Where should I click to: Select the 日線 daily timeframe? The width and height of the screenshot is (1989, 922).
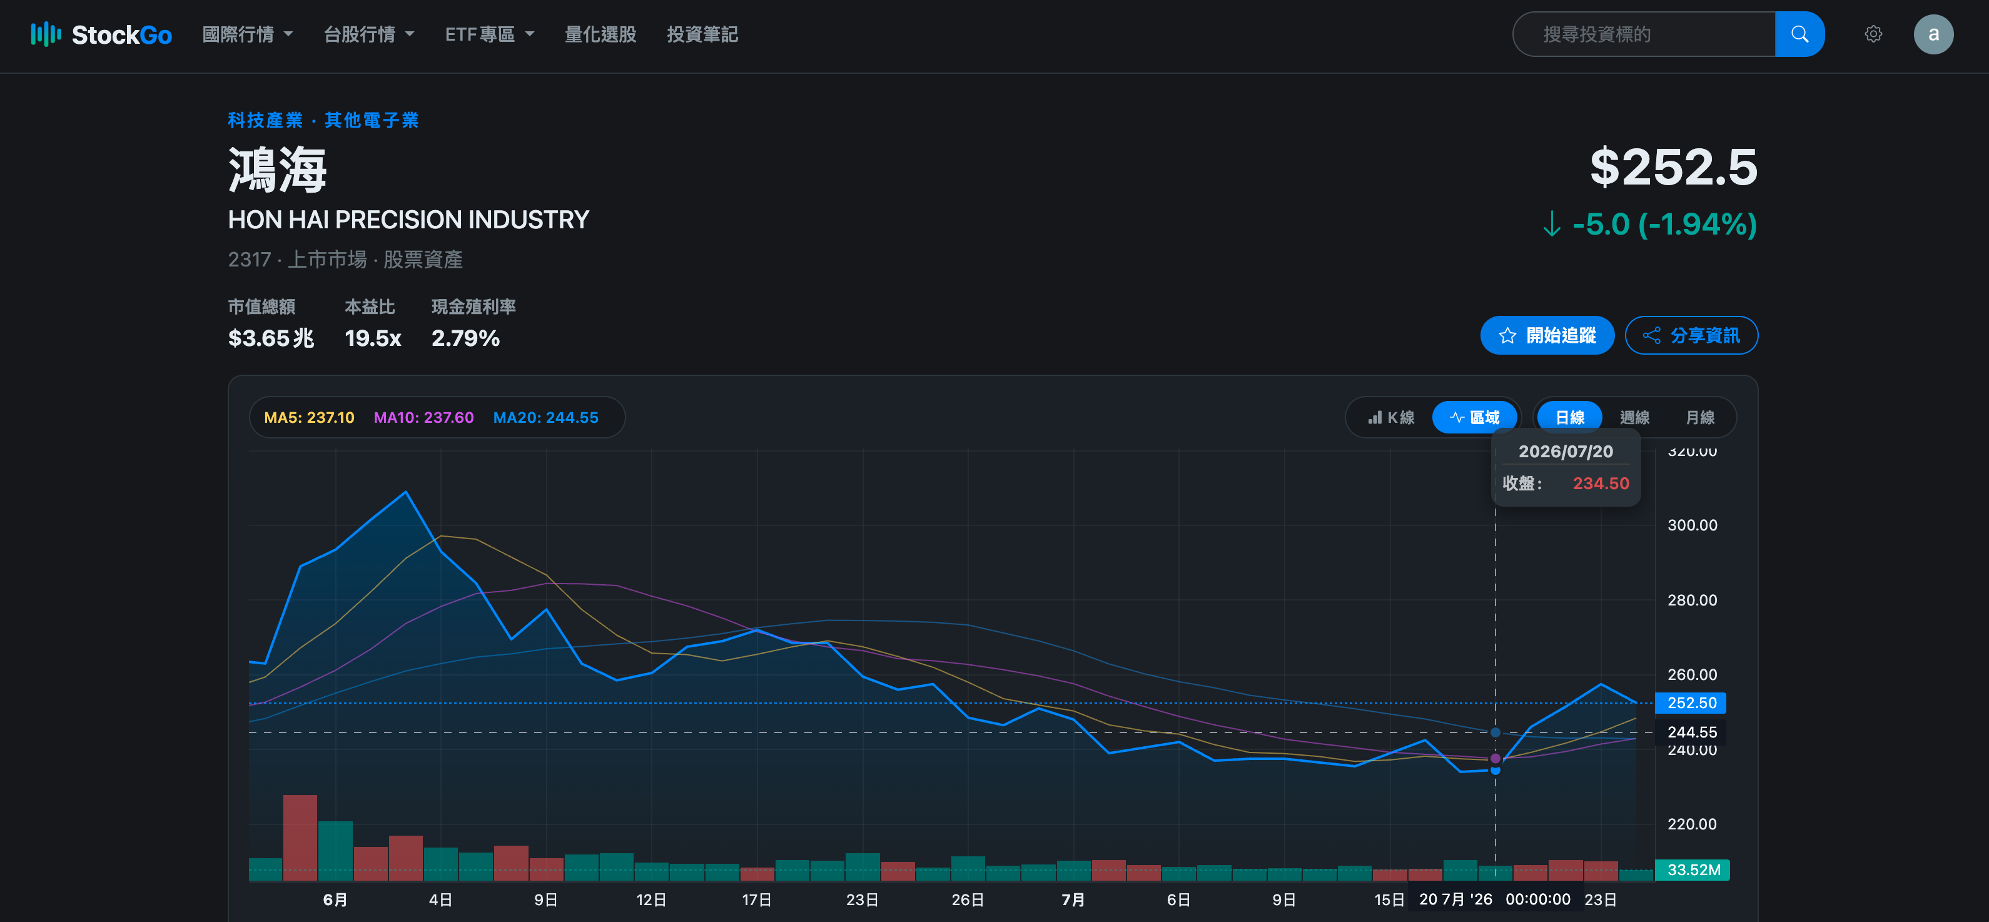tap(1569, 418)
